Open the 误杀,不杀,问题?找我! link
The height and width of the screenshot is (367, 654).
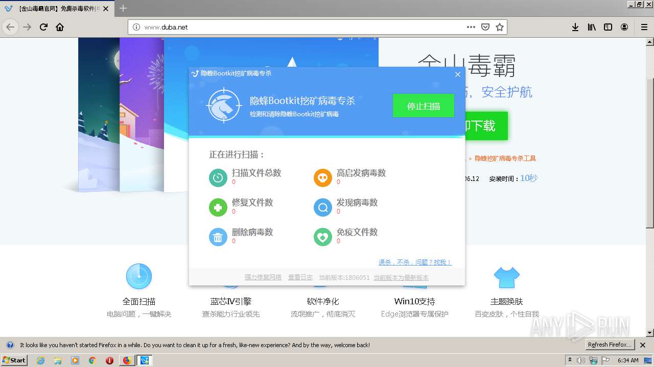click(415, 262)
